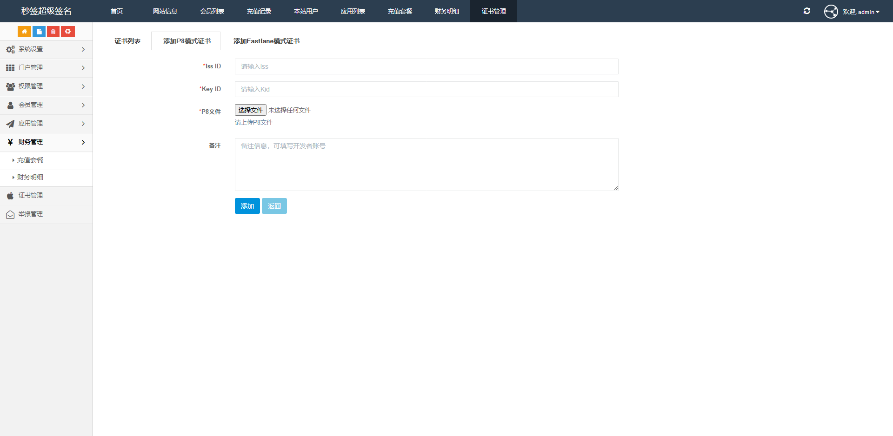Open 充值记录 in the top navigation
Viewport: 893px width, 436px height.
tap(259, 11)
